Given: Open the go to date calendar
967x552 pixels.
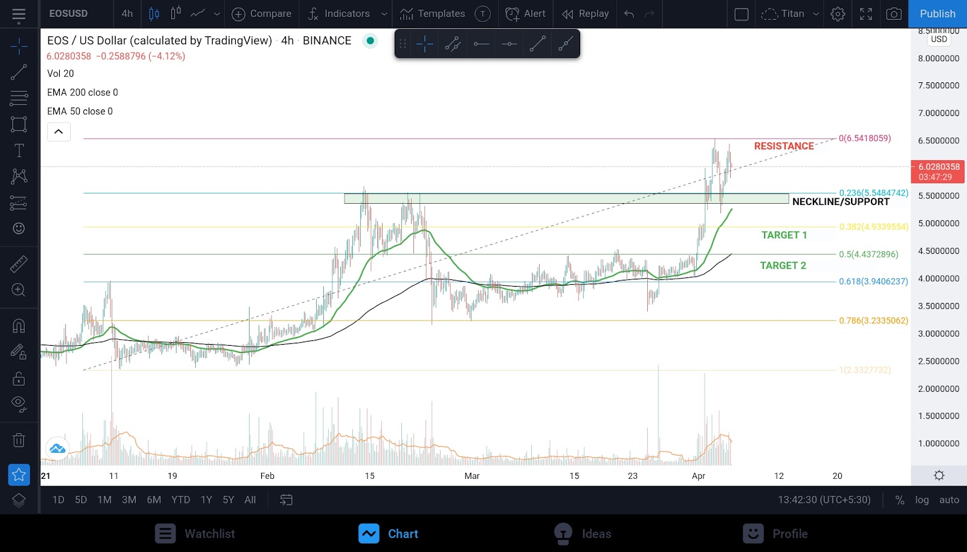Looking at the screenshot, I should pos(286,500).
